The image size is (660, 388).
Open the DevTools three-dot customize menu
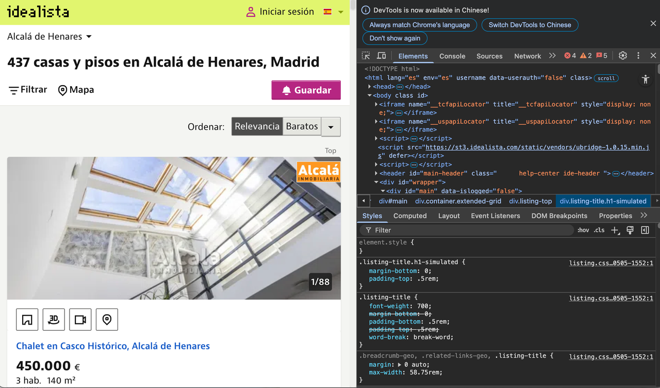pos(638,56)
